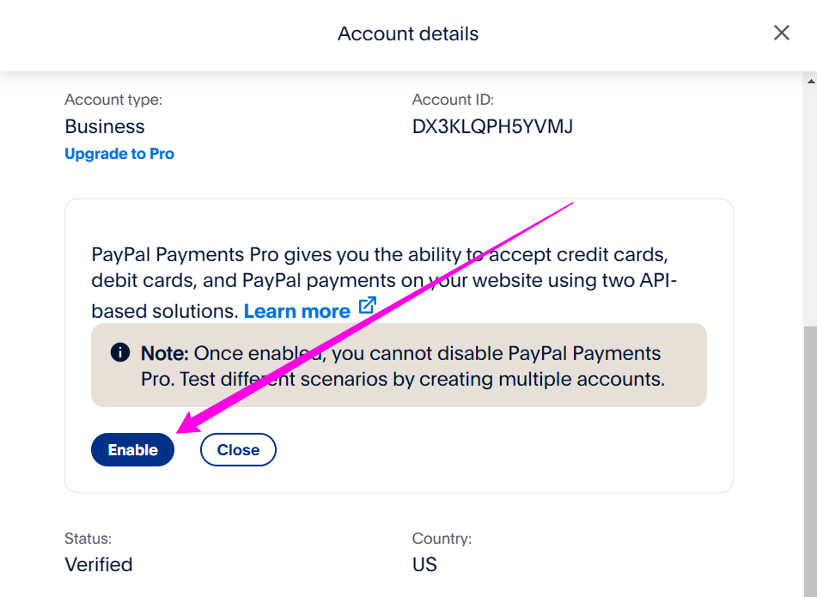Click the Business account type label
817x597 pixels.
(x=104, y=125)
